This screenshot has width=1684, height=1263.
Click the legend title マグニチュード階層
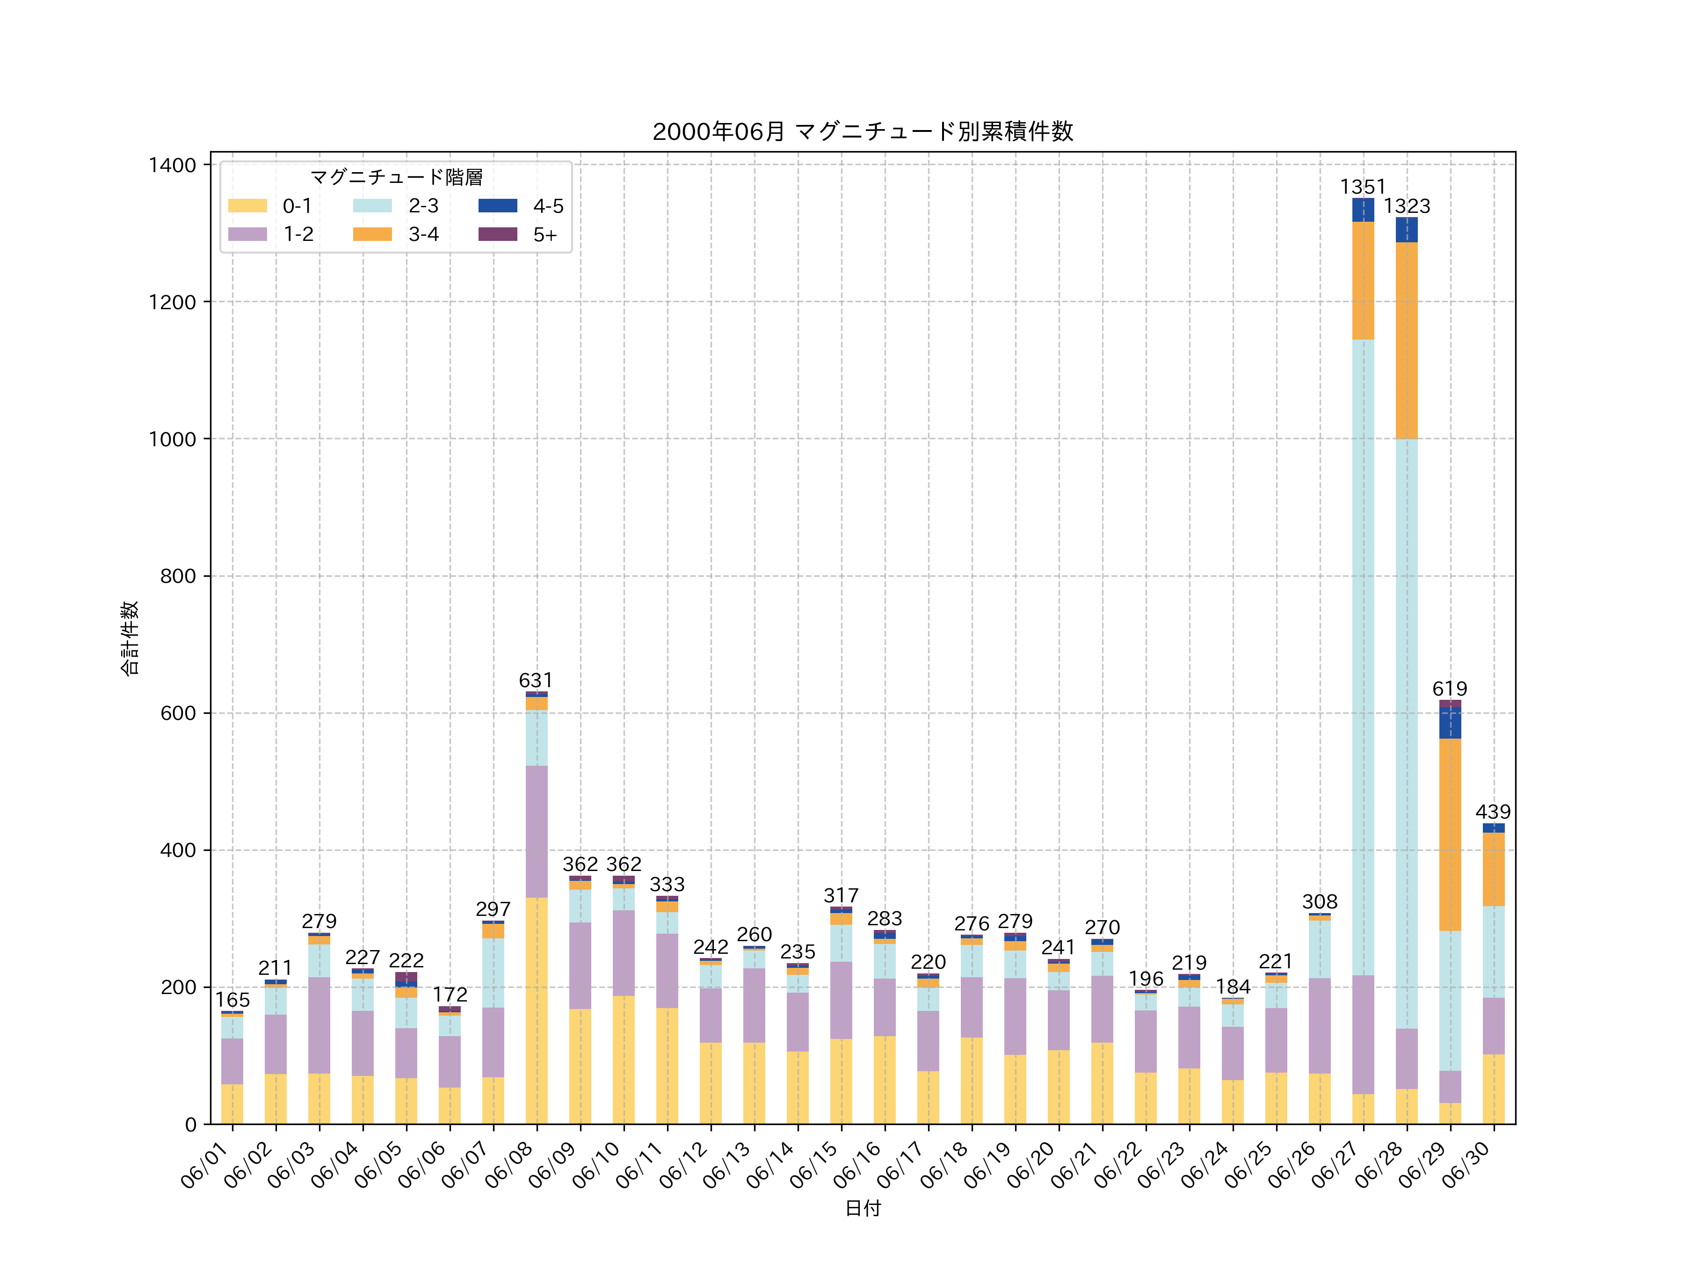coord(396,177)
